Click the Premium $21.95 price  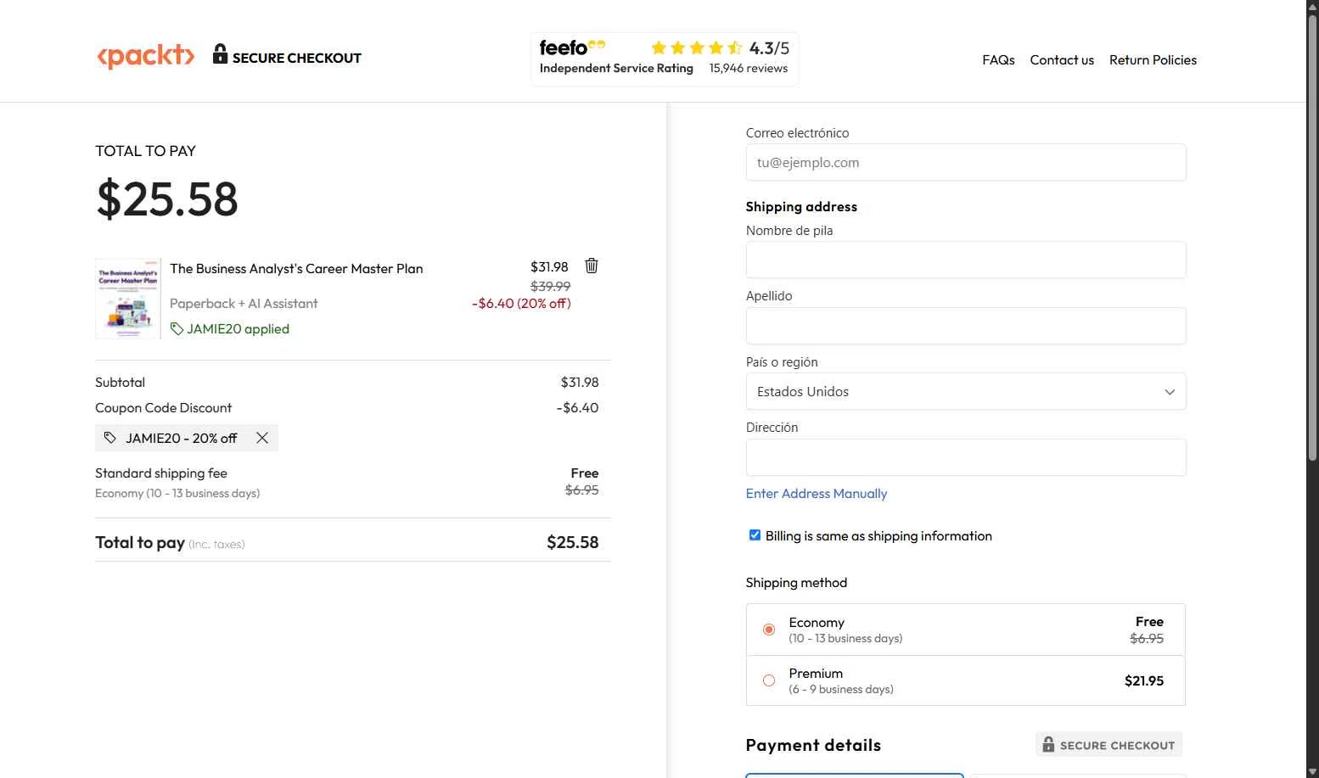pos(1144,680)
